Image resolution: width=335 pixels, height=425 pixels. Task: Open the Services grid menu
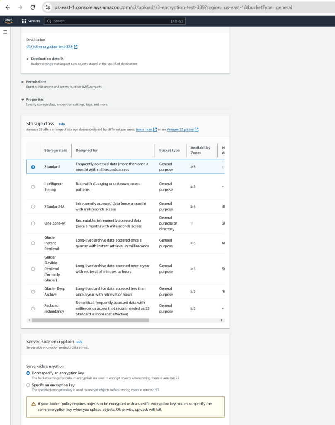pos(24,21)
